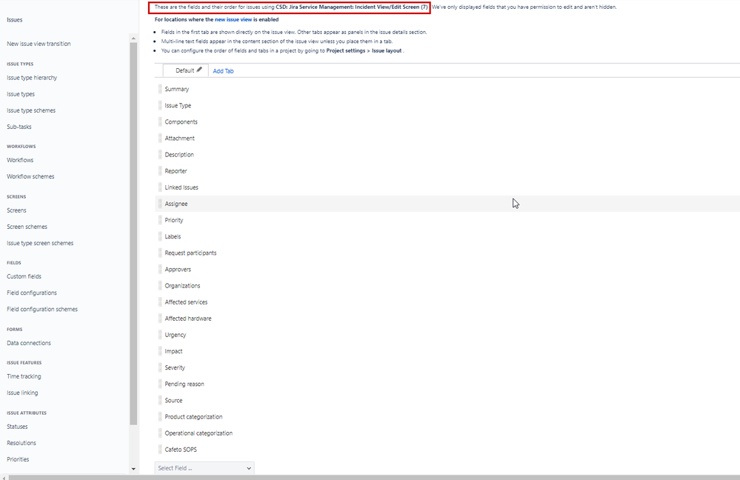Screen dimensions: 740x480
Task: Click the Urgency field label
Action: point(175,335)
